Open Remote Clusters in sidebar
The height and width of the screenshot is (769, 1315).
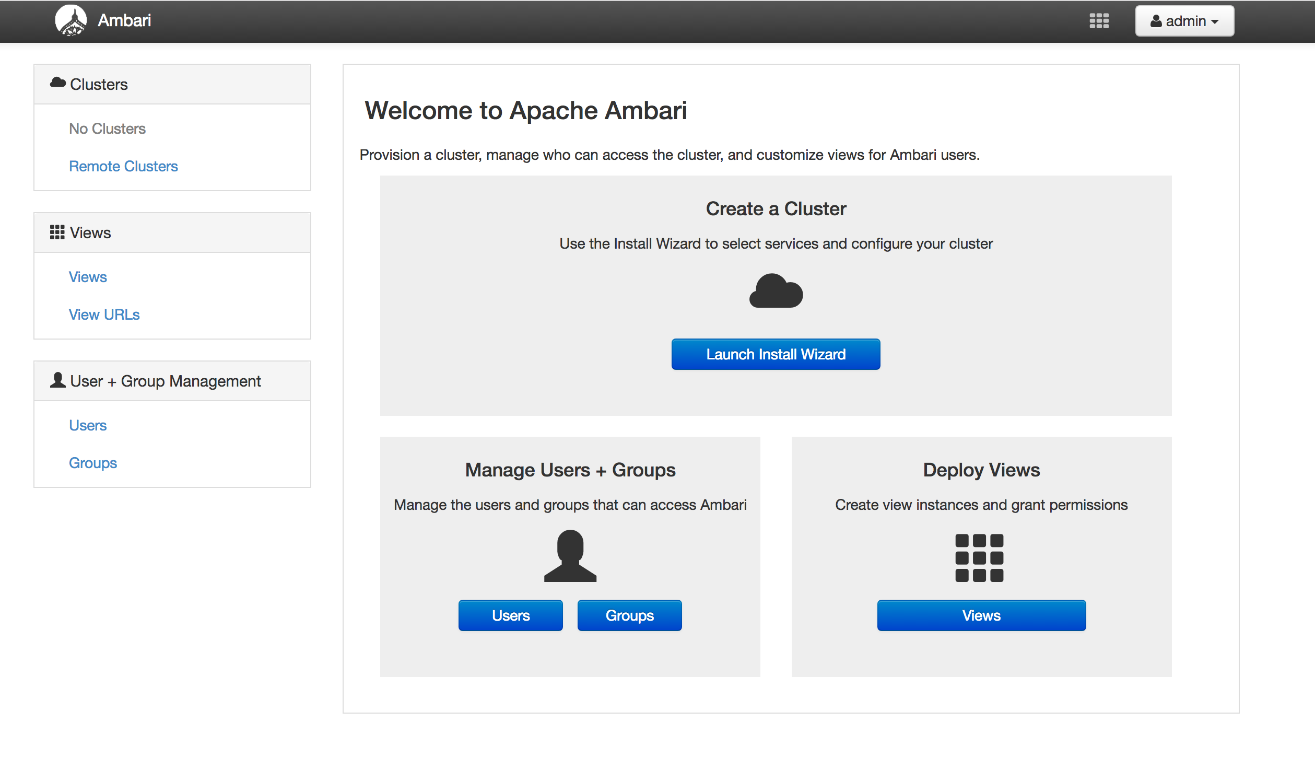pyautogui.click(x=123, y=166)
